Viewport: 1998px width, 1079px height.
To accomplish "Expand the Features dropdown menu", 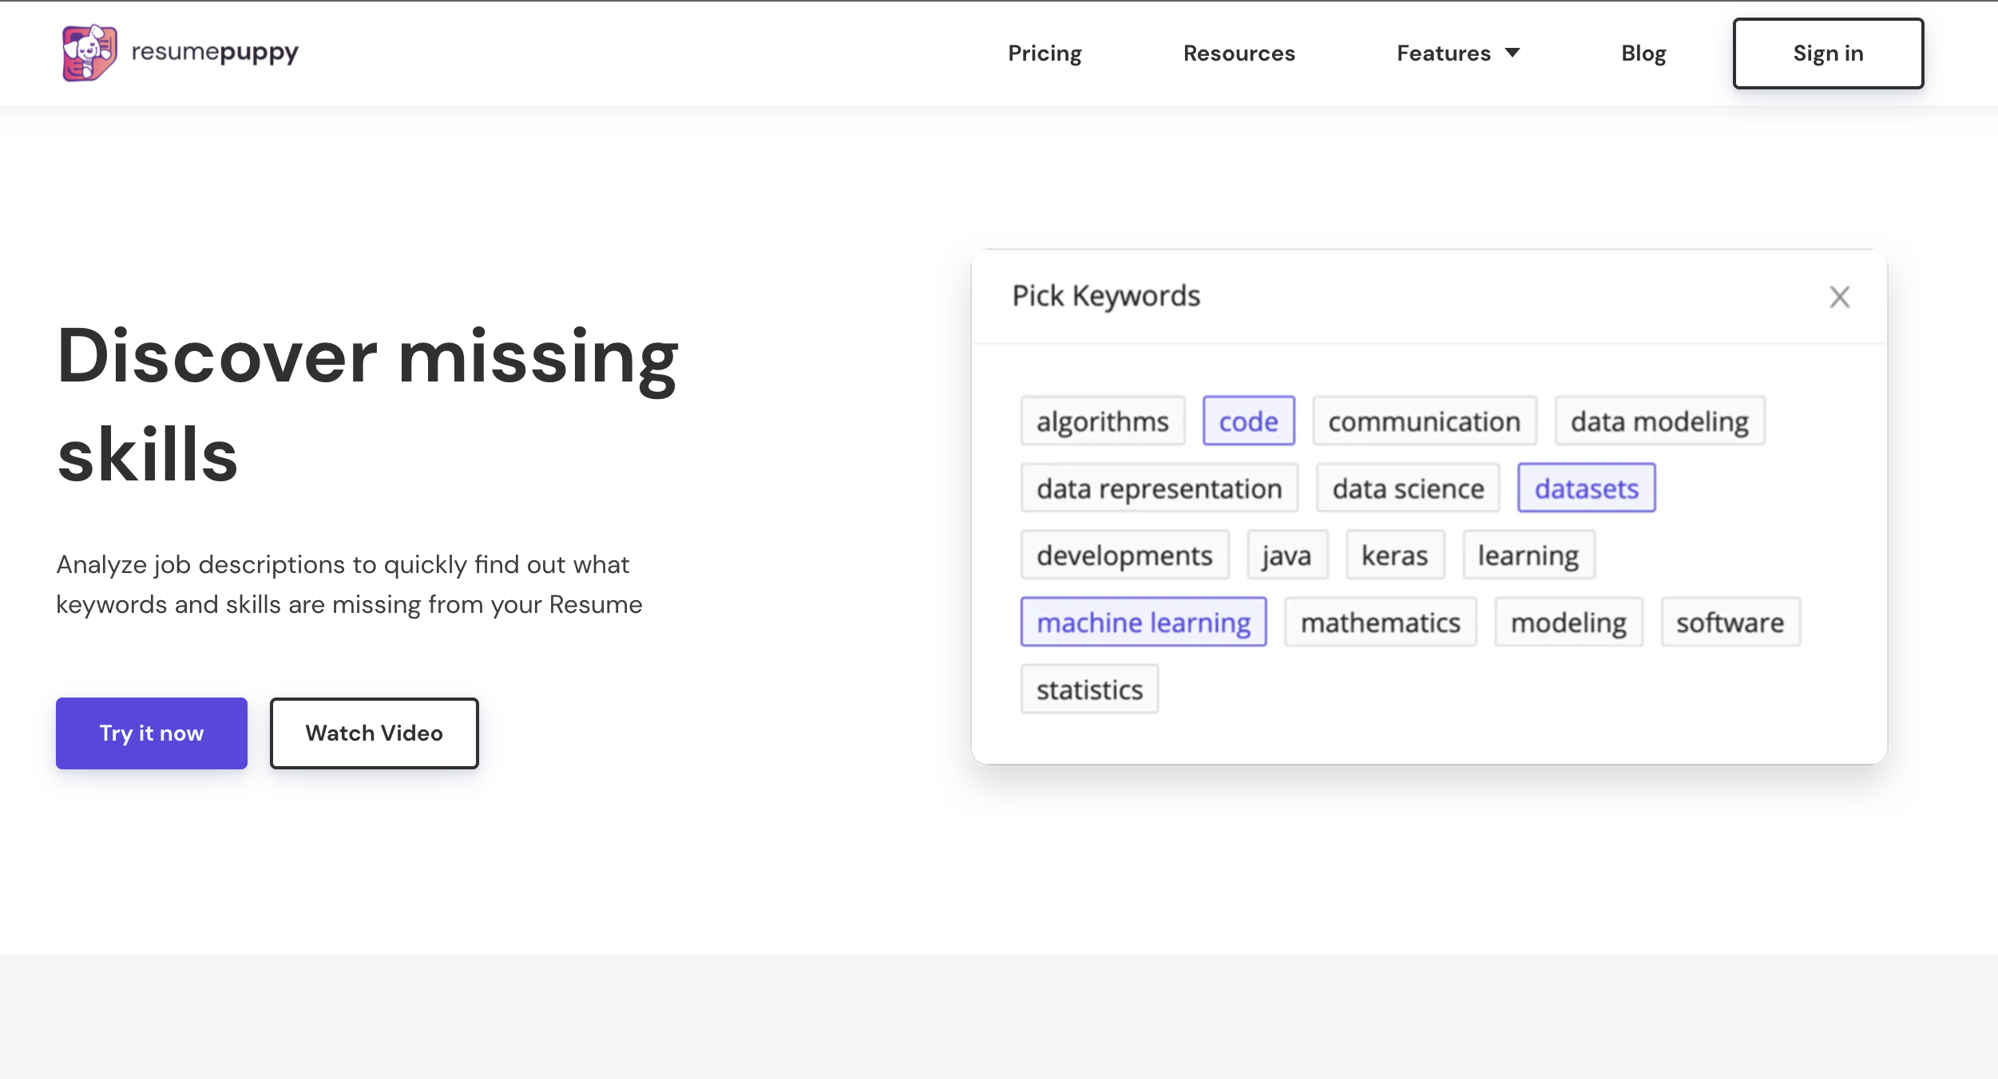I will coord(1458,53).
